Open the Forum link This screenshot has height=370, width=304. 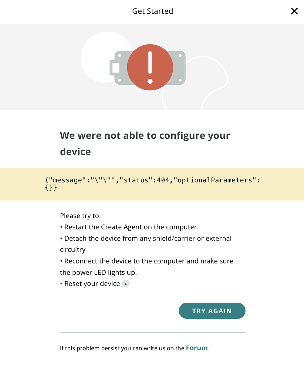coord(196,348)
